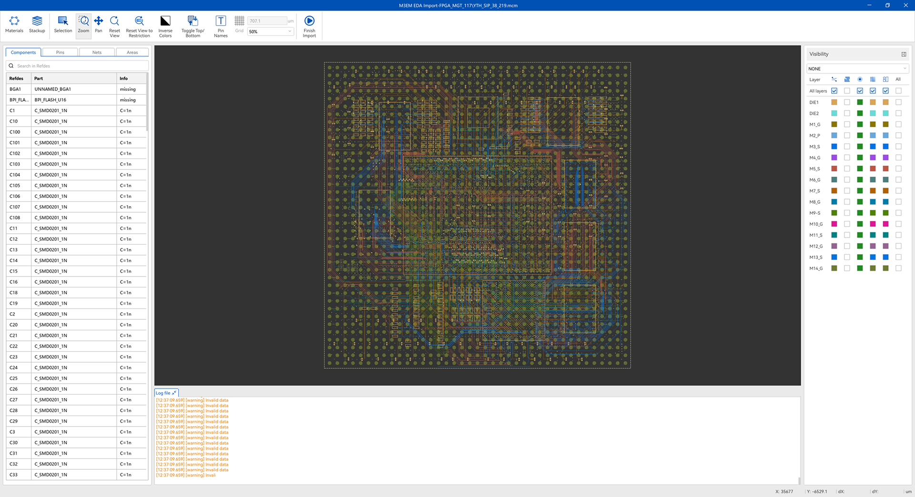
Task: Select the Pan tool
Action: 98,25
